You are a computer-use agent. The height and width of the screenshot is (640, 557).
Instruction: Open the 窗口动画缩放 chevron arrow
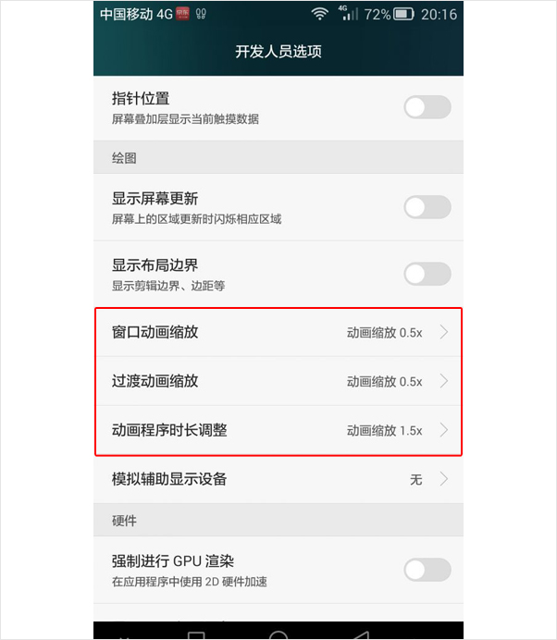[444, 332]
